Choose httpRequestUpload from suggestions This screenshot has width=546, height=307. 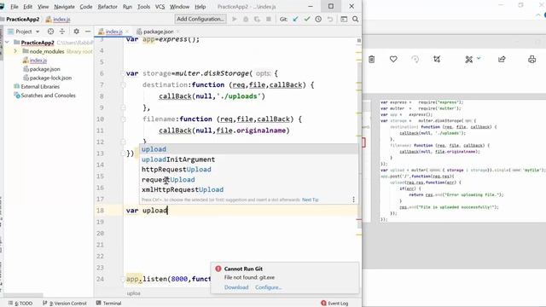click(249, 170)
